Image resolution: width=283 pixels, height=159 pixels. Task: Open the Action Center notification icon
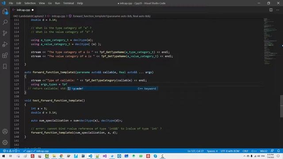278,156
